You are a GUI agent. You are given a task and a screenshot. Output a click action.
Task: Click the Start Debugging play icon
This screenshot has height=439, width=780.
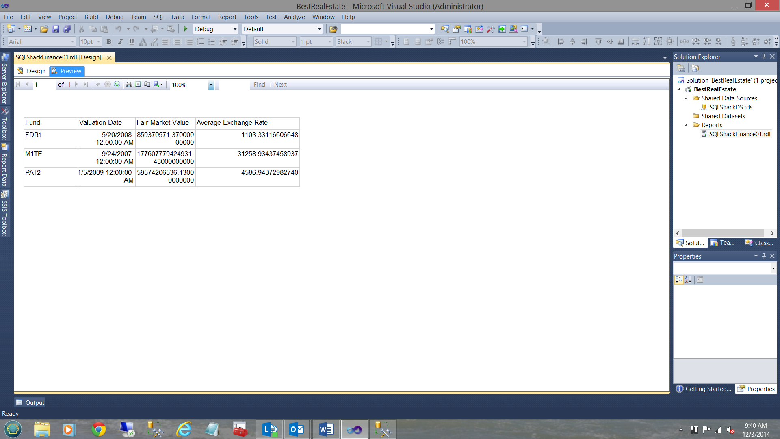pyautogui.click(x=186, y=29)
